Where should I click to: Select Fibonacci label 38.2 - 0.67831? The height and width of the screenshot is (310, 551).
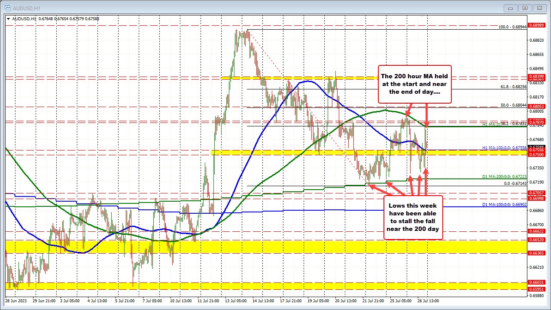[x=514, y=123]
